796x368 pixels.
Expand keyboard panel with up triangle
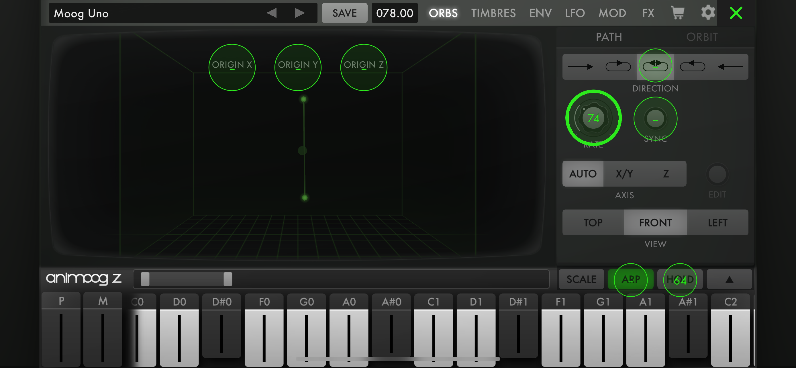[x=729, y=279]
